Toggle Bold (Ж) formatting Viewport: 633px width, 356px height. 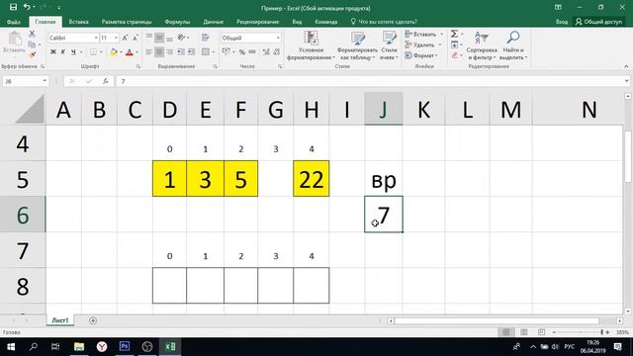click(52, 51)
